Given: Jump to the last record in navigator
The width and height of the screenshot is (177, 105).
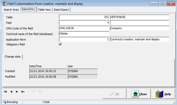Looking at the screenshot, I should coord(23,92).
